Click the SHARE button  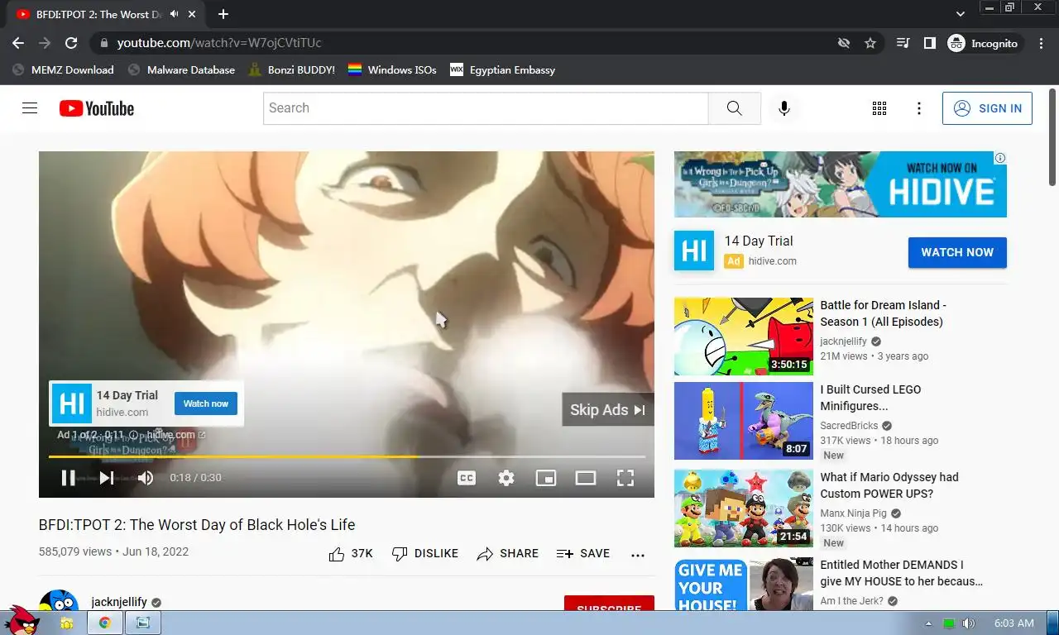[508, 554]
